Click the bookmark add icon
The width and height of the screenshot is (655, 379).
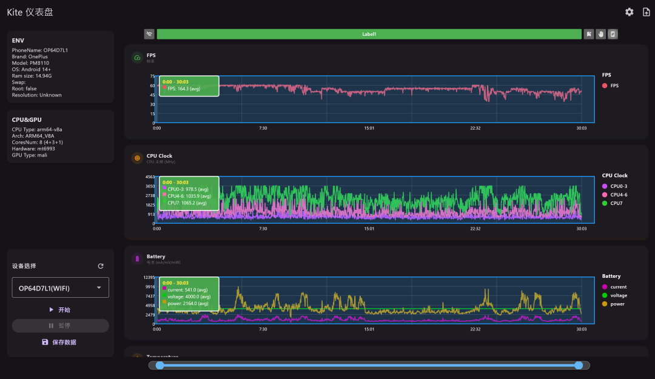click(588, 35)
